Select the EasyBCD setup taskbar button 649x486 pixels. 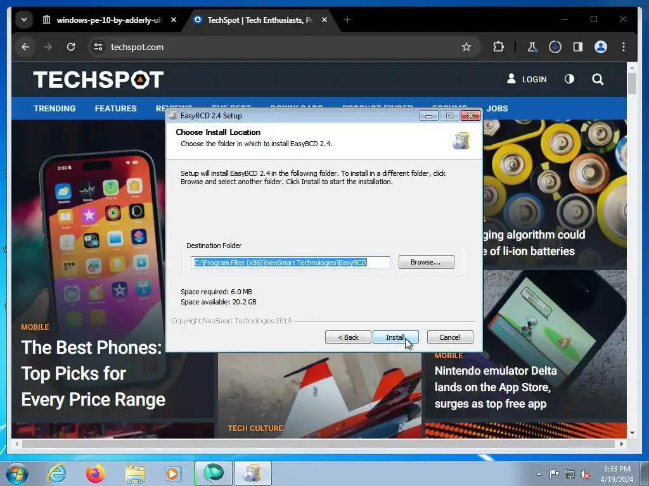coord(253,473)
